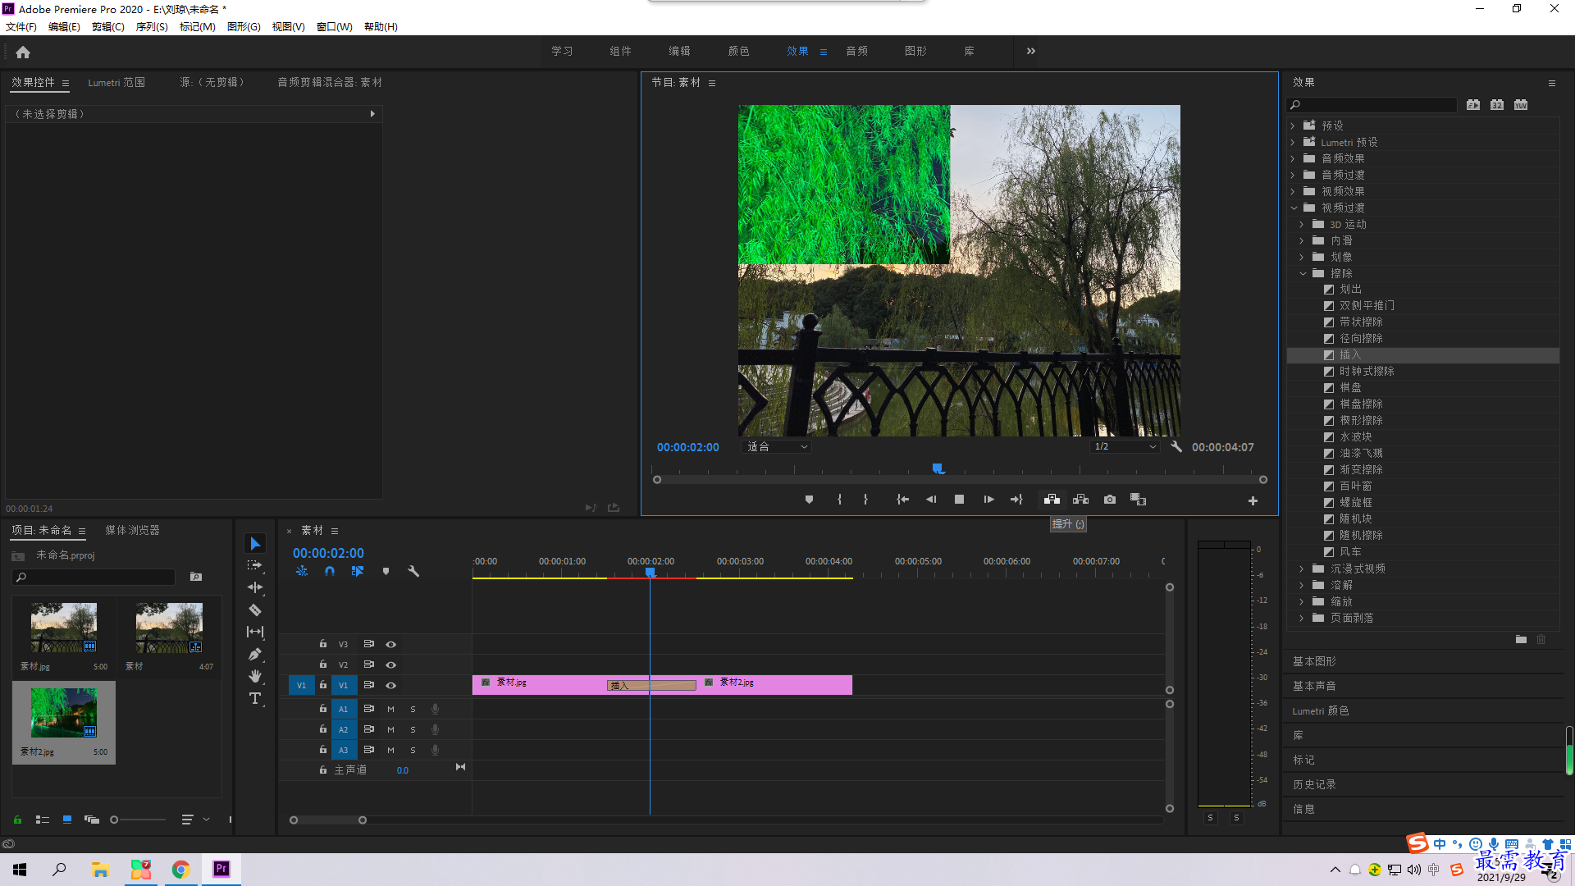Open the Lumetri 范围 tab
The height and width of the screenshot is (886, 1575).
(x=116, y=82)
